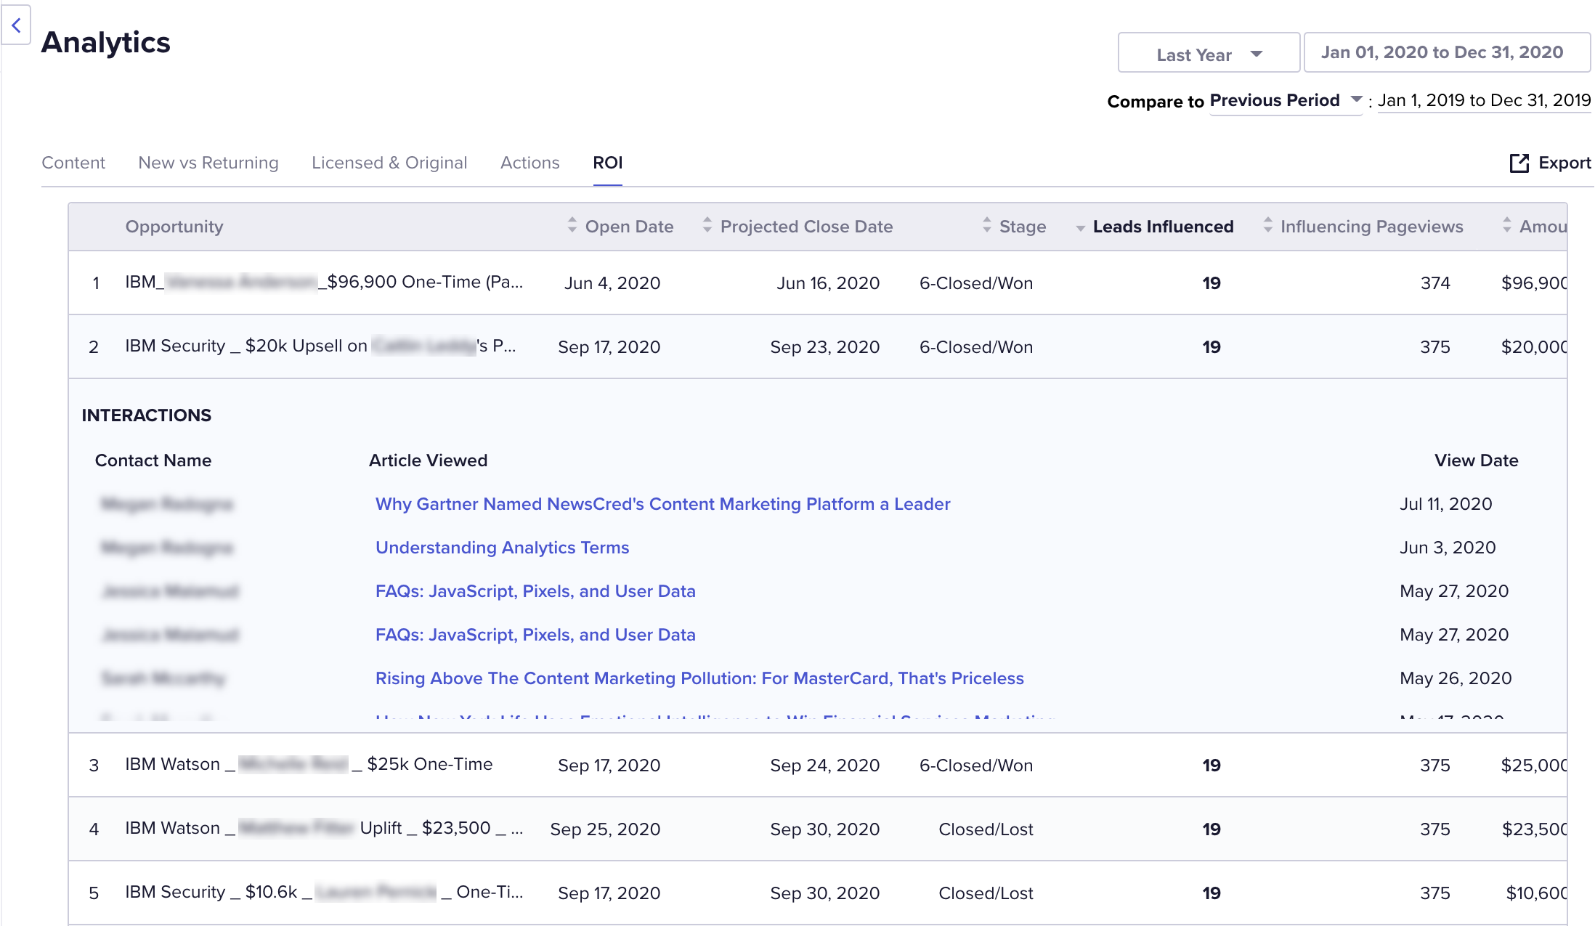Expand the IBM Security $10.6k opportunity row
This screenshot has width=1595, height=926.
click(x=817, y=893)
